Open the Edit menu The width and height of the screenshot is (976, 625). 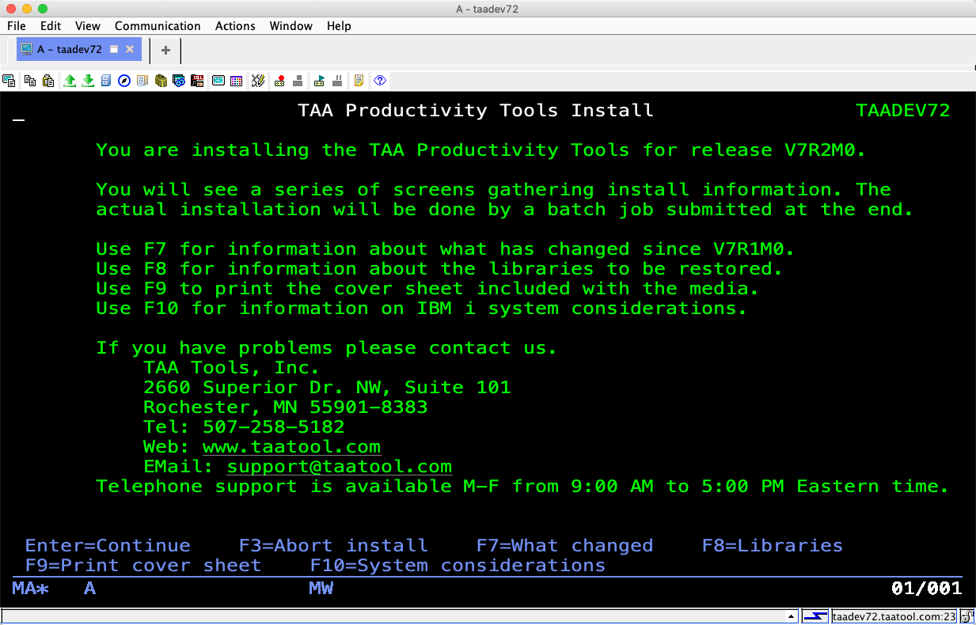pyautogui.click(x=51, y=26)
